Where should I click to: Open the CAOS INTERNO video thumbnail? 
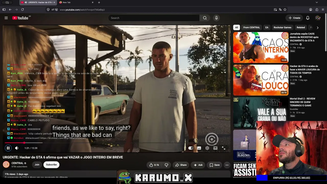click(x=261, y=47)
